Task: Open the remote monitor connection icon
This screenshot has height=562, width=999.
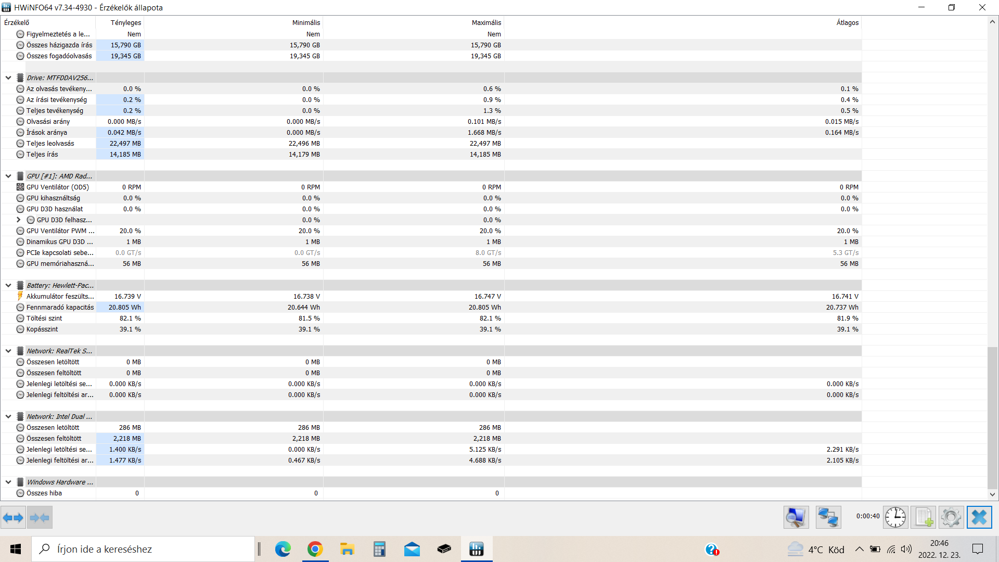Action: [x=796, y=517]
